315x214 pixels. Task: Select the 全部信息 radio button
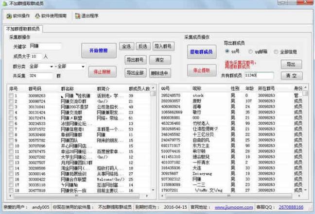point(276,52)
